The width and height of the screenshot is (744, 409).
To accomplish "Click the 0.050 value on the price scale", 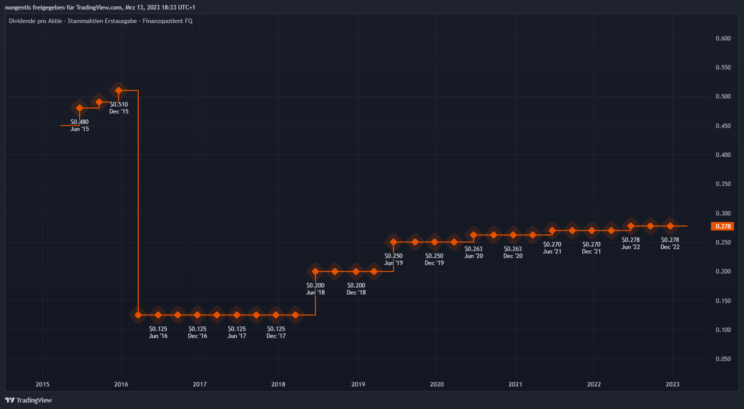I will pyautogui.click(x=723, y=359).
